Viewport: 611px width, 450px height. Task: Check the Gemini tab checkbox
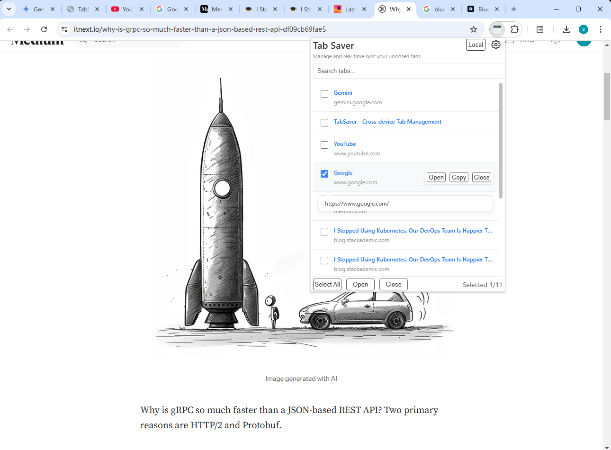(324, 94)
